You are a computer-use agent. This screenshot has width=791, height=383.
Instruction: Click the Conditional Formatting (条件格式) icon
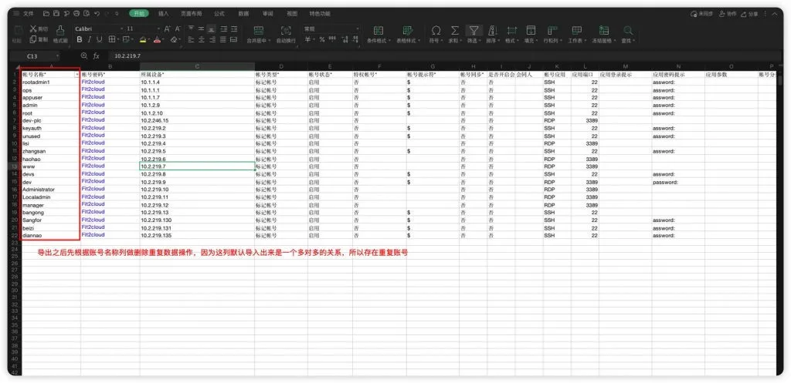click(378, 30)
